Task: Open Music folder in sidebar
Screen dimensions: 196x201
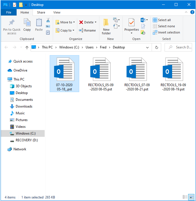Action: (20, 113)
